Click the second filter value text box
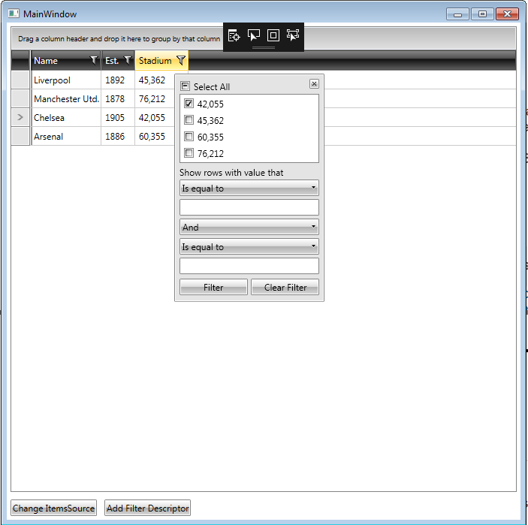Image resolution: width=528 pixels, height=525 pixels. click(249, 266)
